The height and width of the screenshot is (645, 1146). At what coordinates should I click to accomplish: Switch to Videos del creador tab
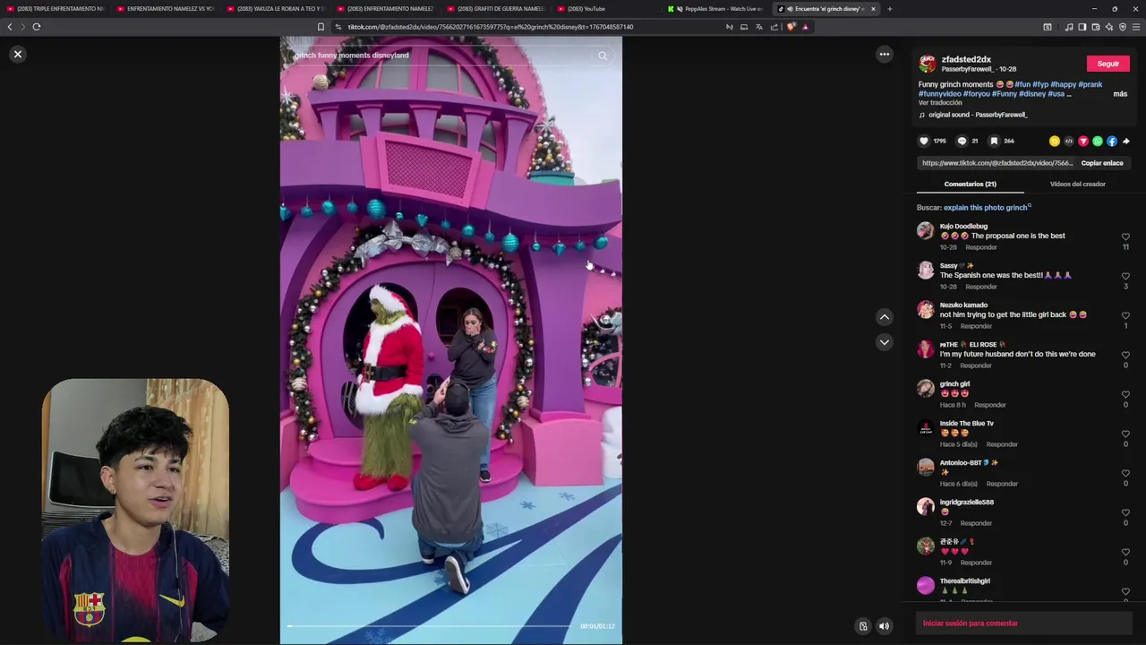(x=1077, y=184)
